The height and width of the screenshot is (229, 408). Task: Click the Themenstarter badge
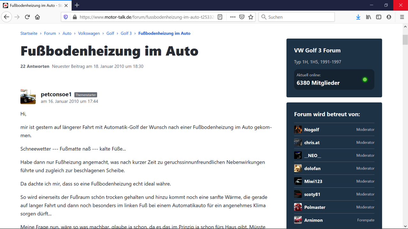point(86,95)
